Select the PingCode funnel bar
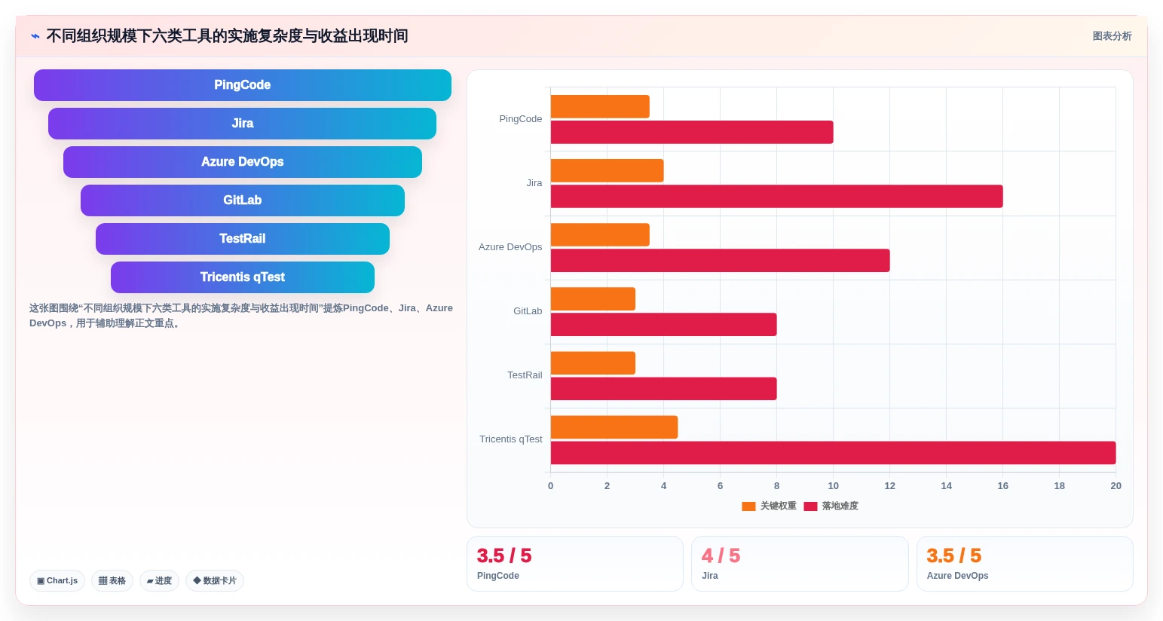The height and width of the screenshot is (621, 1163). tap(243, 85)
